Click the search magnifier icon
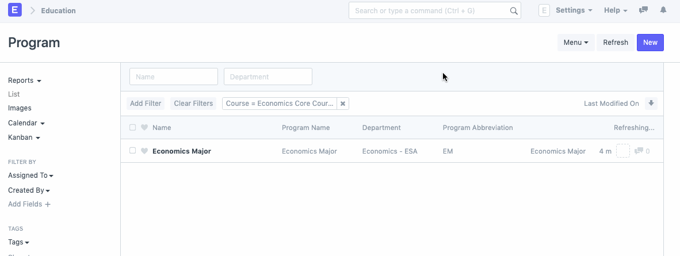The image size is (680, 256). click(x=514, y=11)
